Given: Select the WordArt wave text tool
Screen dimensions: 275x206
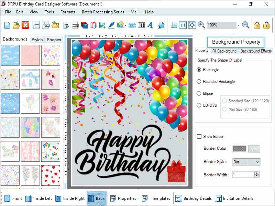Looking at the screenshot, I should click(x=131, y=25).
